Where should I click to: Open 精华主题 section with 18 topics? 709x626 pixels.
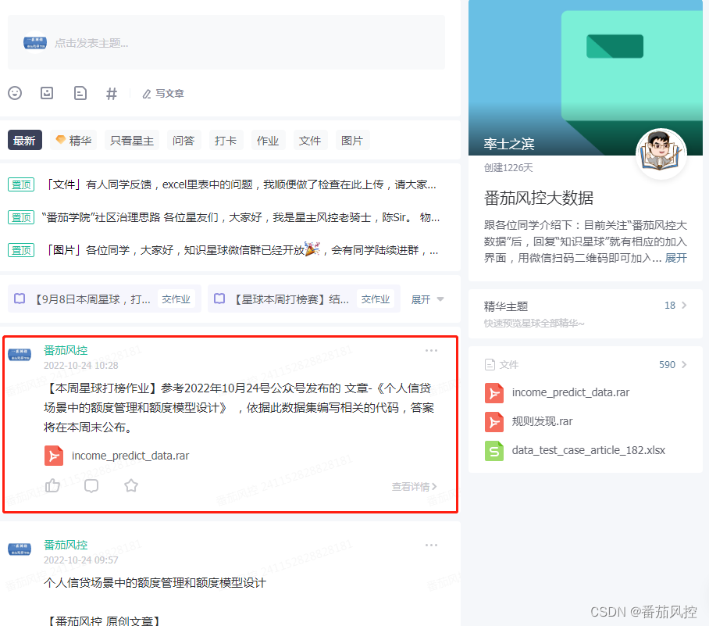click(x=586, y=313)
